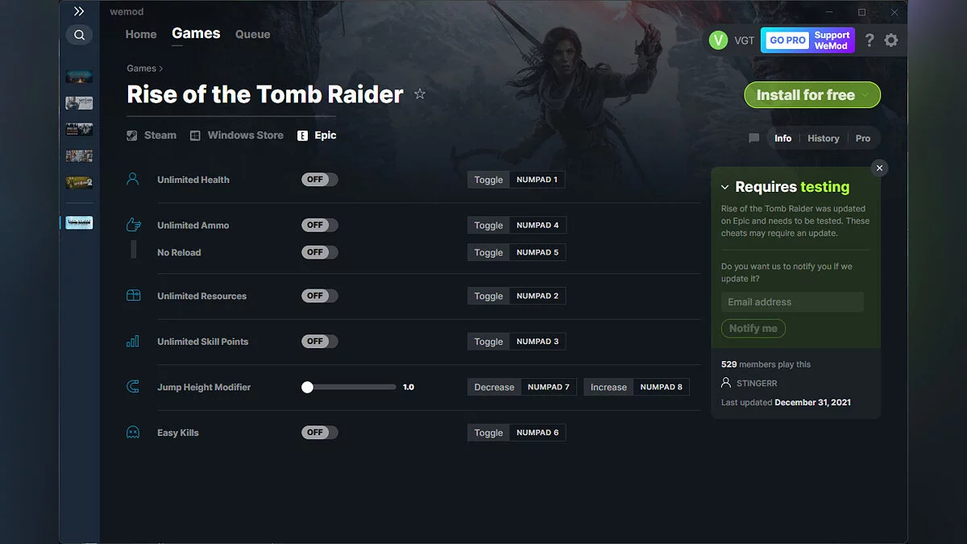Switch to the Queue tab
The width and height of the screenshot is (967, 544).
tap(252, 34)
